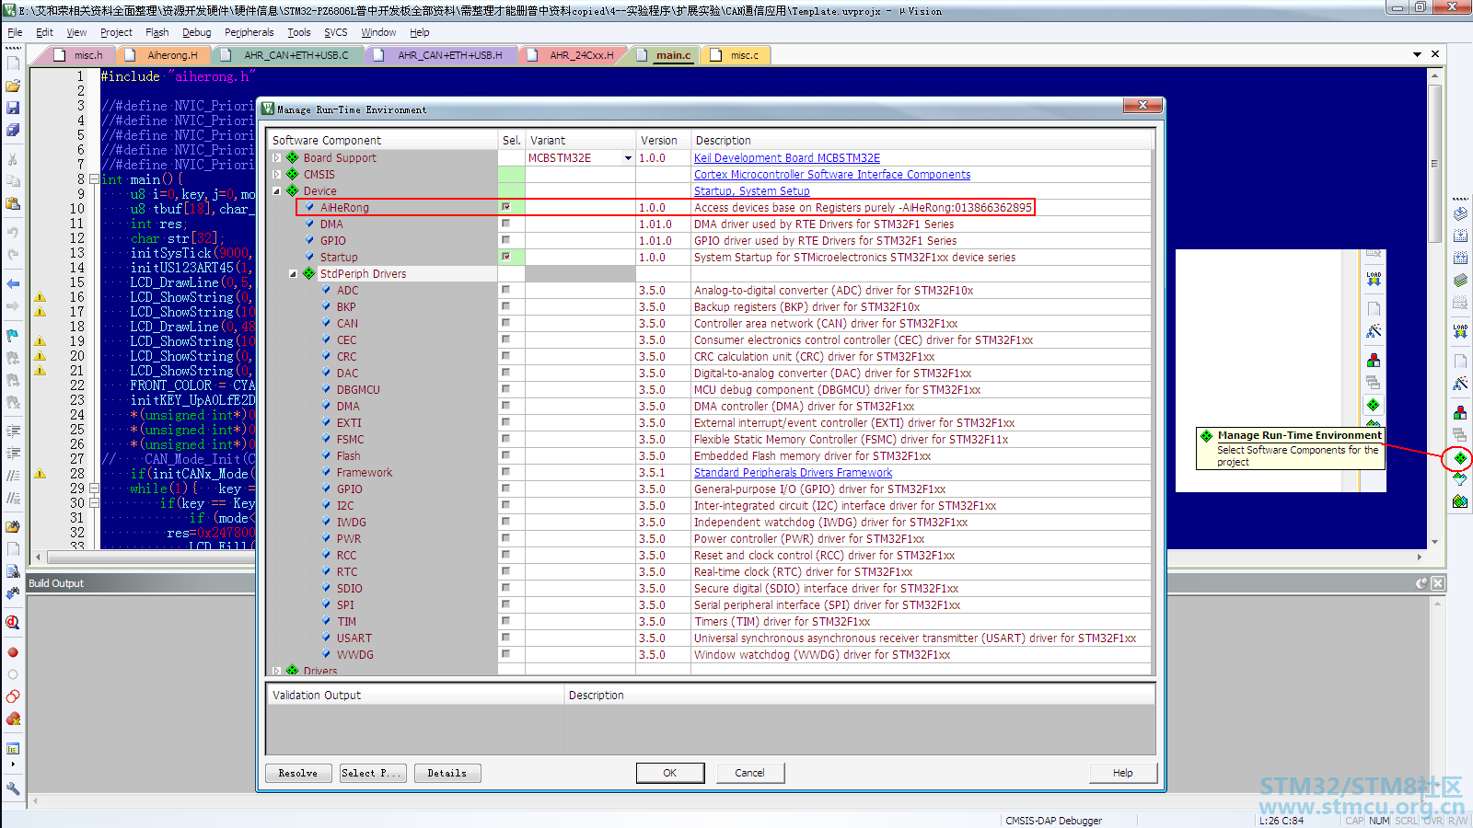Paste using the clipboard icon in left toolbar
The height and width of the screenshot is (828, 1473).
tap(13, 203)
